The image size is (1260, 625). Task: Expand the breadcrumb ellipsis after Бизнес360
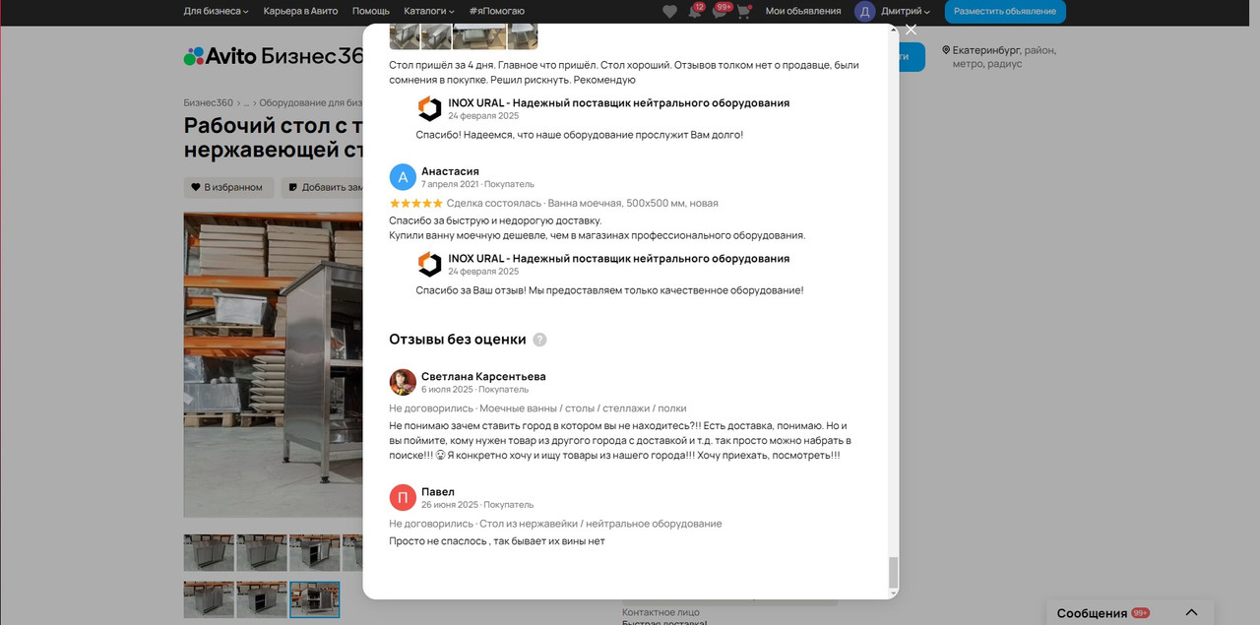tap(246, 102)
